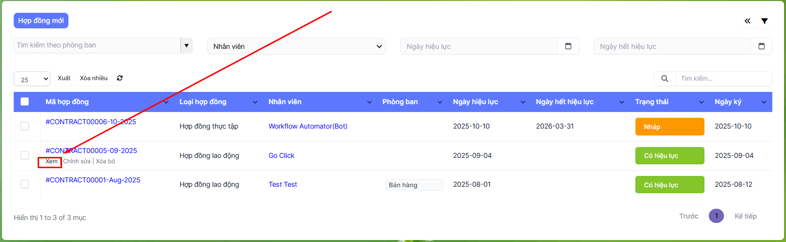Click the double-chevron collapse icon
The height and width of the screenshot is (242, 786).
747,21
